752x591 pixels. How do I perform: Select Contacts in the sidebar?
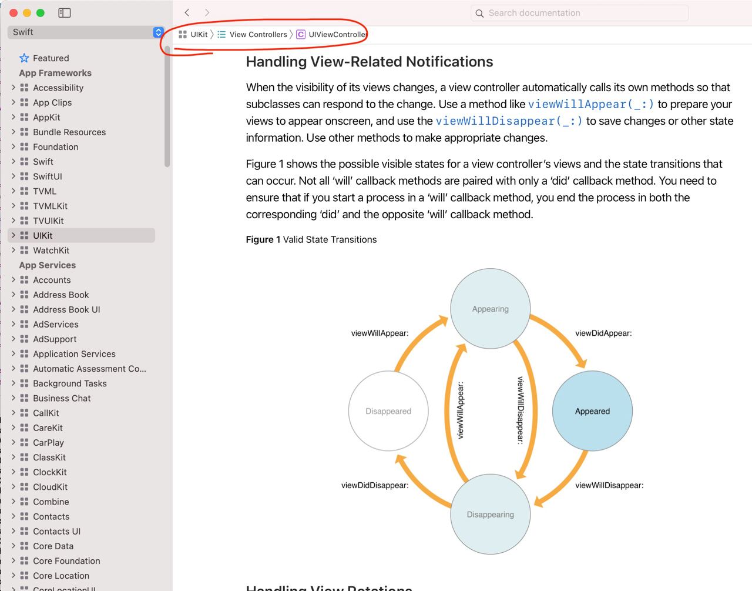pos(51,516)
